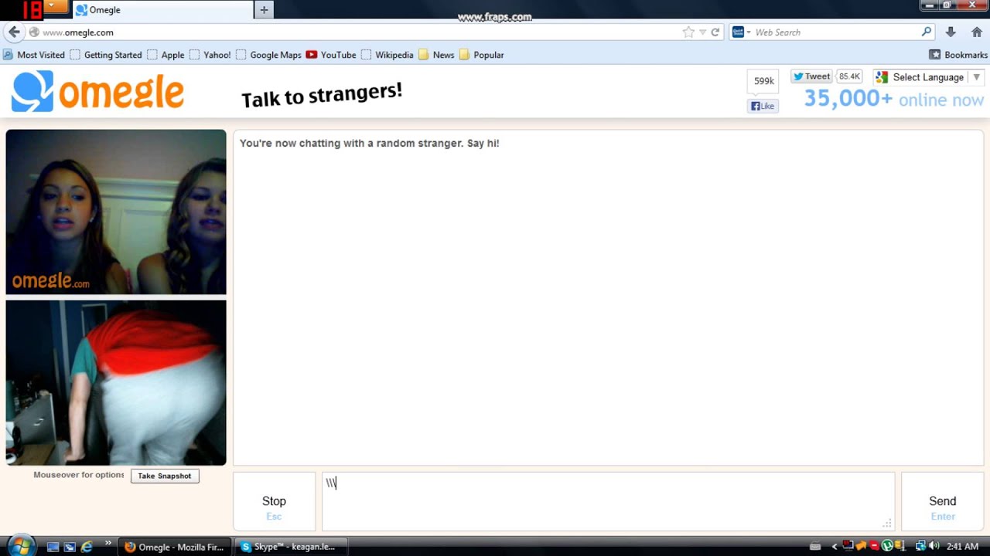
Task: Open the orange Firefox menu button
Action: [56, 6]
